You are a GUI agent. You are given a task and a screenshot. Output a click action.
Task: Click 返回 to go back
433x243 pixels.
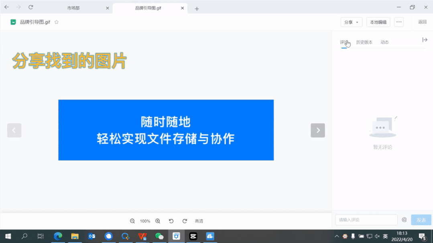click(422, 22)
